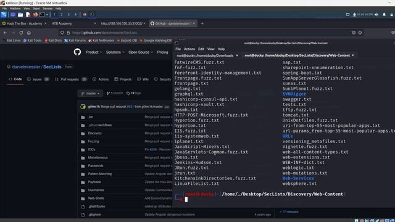Open the SecLists repository link

52,67
